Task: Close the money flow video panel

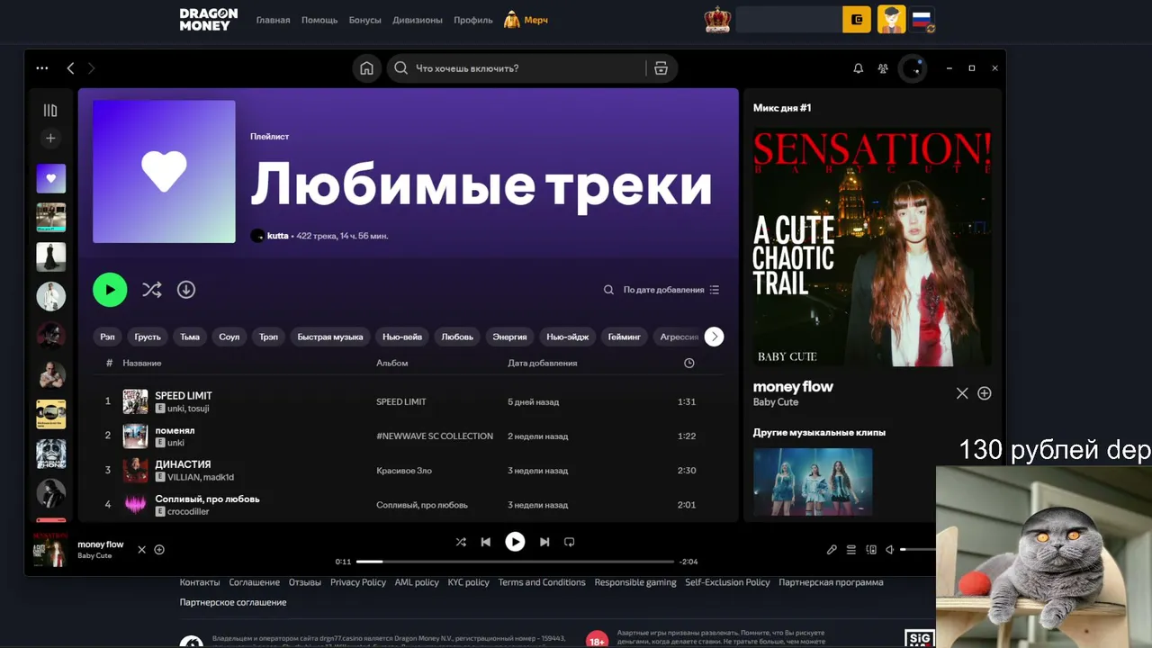Action: (x=962, y=393)
